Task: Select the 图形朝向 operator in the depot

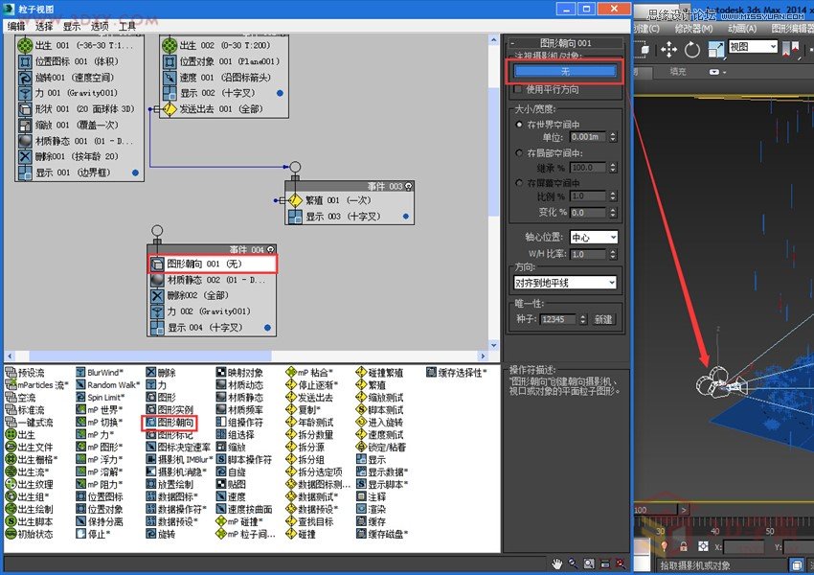Action: tap(172, 424)
